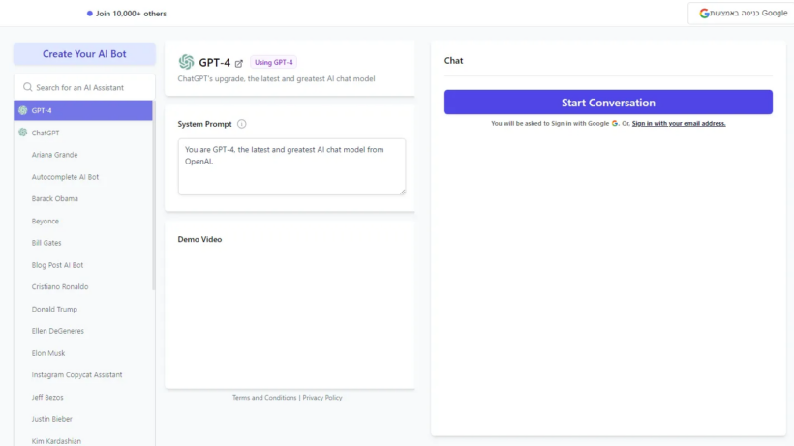Open the Privacy Policy link

(322, 398)
